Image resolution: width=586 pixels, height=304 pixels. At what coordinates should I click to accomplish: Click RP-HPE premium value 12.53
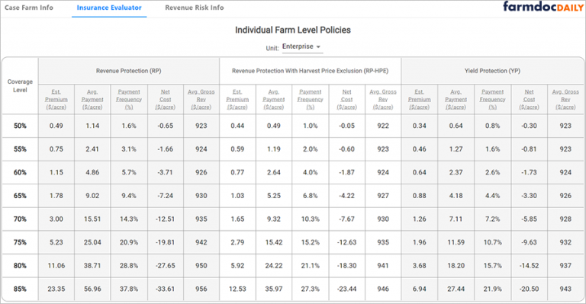coord(237,289)
